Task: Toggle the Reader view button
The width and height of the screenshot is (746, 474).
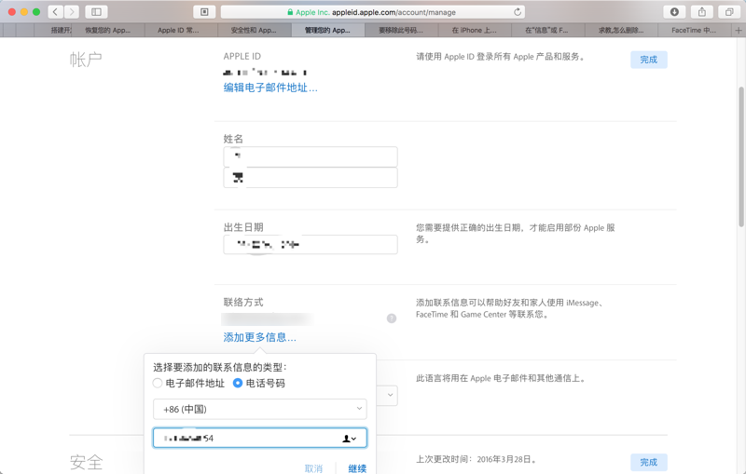Action: pyautogui.click(x=204, y=12)
